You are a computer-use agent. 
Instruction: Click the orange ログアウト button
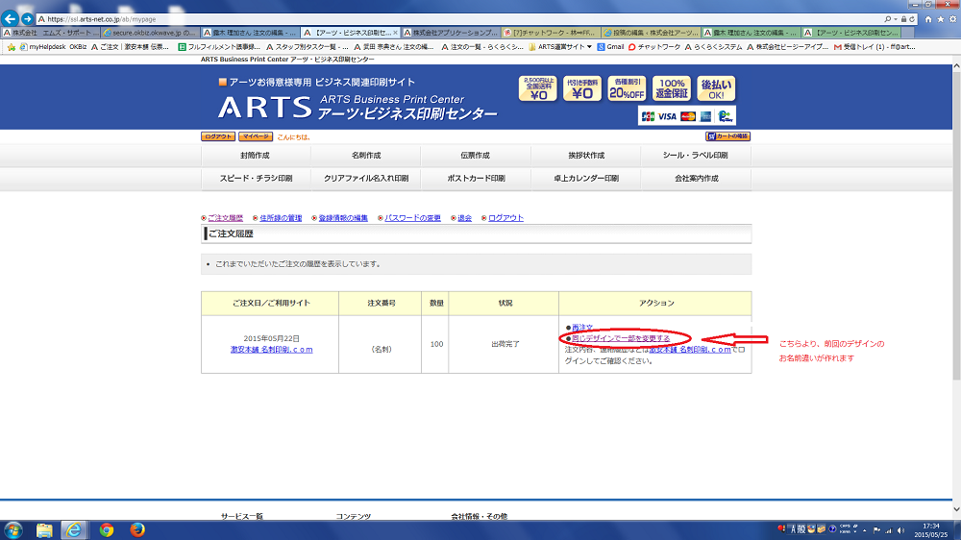click(x=218, y=136)
